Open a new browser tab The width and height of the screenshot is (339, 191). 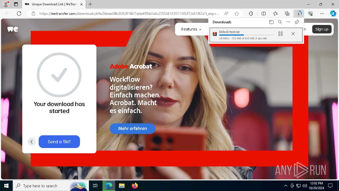(90, 4)
